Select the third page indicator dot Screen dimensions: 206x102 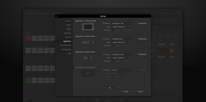tap(114, 88)
